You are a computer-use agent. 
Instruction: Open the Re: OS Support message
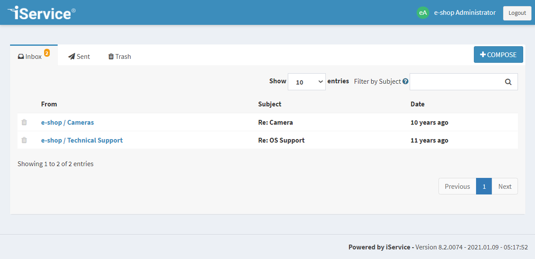coord(281,140)
